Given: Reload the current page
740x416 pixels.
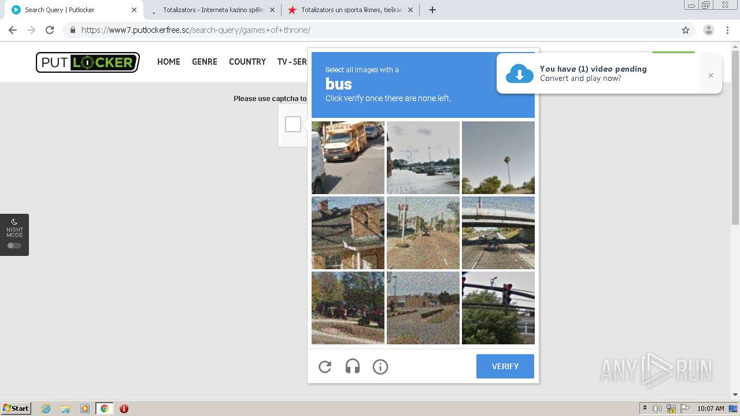Looking at the screenshot, I should 50,30.
